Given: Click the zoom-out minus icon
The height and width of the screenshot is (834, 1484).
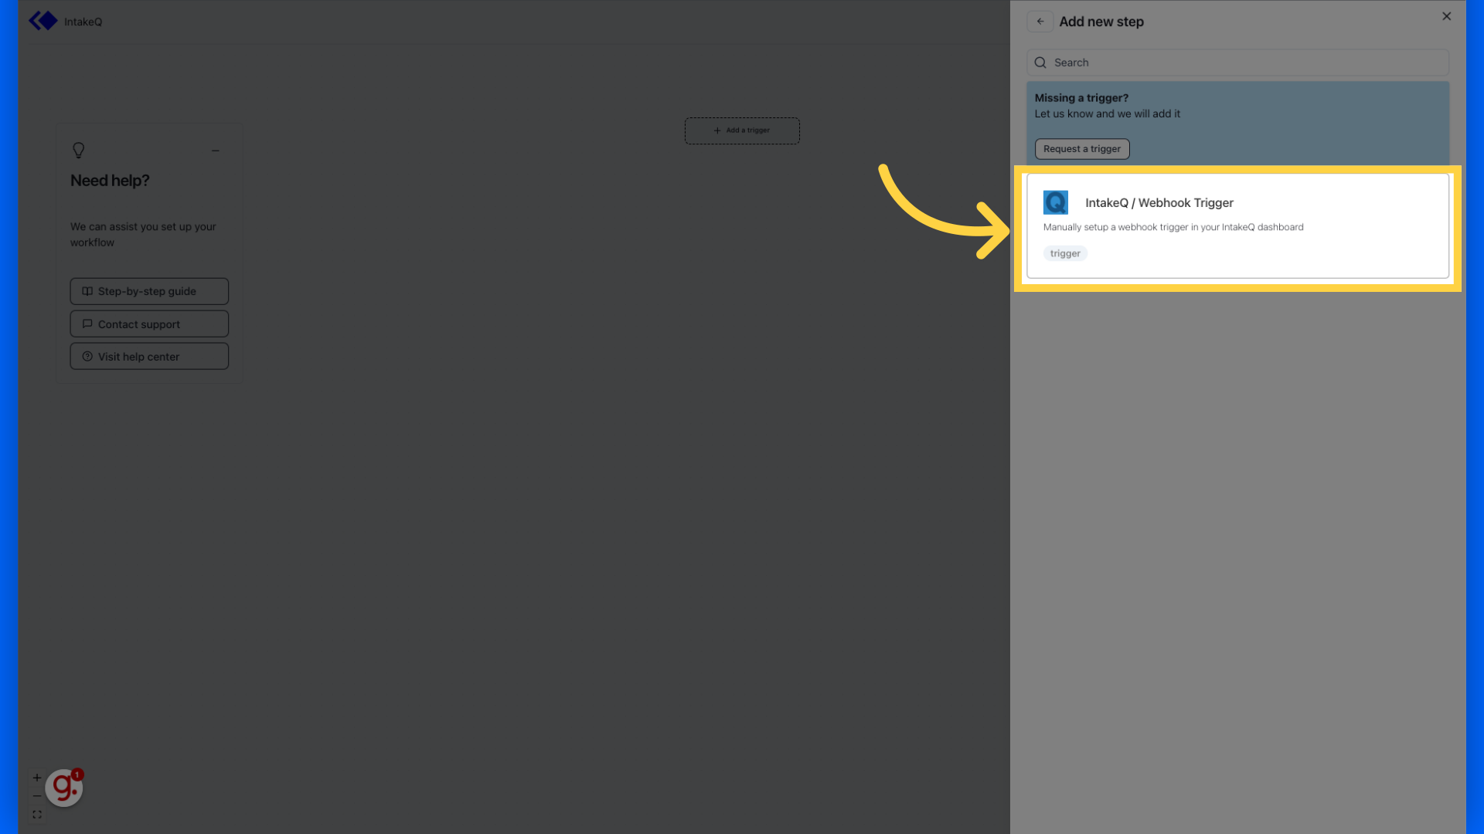Looking at the screenshot, I should point(36,795).
